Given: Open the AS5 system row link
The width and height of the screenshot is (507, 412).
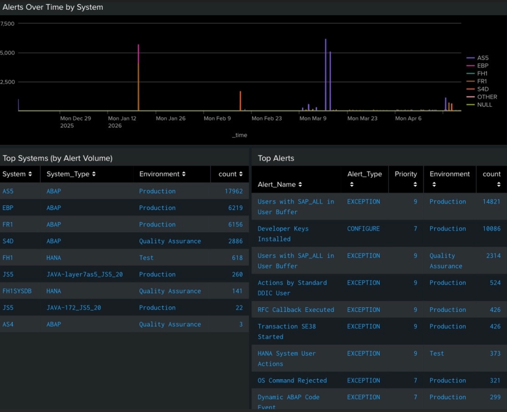Looking at the screenshot, I should (8, 191).
